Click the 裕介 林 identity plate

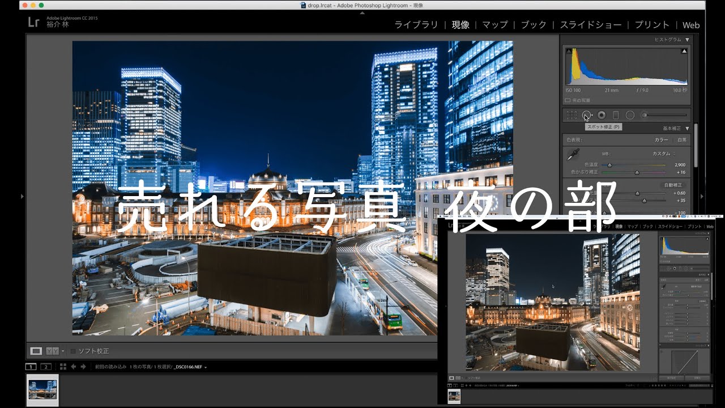coord(57,25)
